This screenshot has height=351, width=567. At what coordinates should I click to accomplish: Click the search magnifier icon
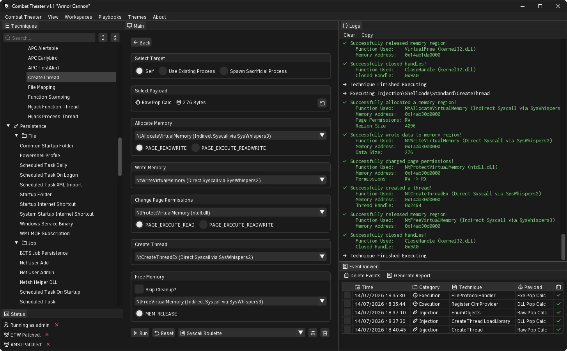(x=8, y=38)
